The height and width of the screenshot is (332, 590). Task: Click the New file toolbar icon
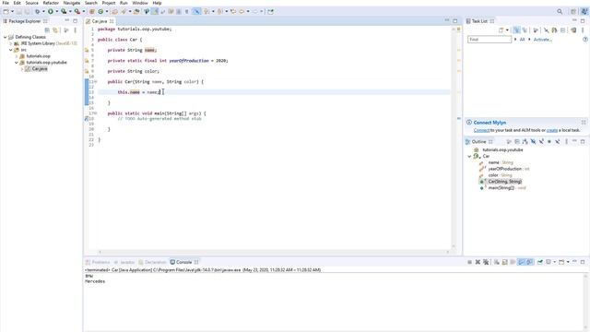point(6,12)
